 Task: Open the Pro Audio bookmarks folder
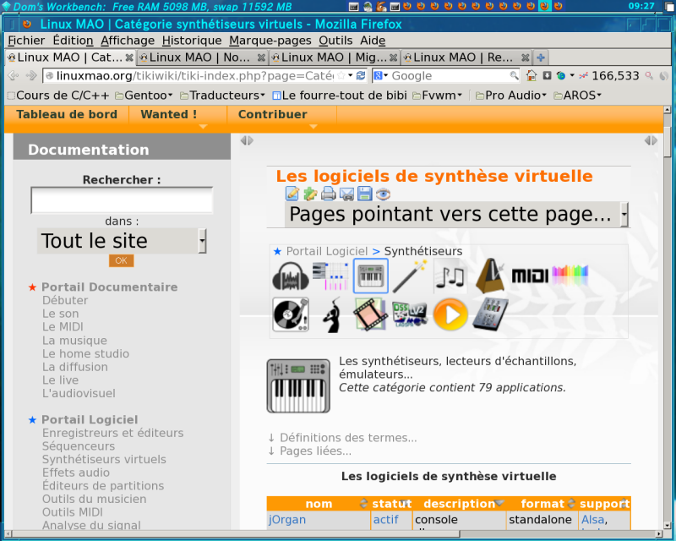(511, 96)
